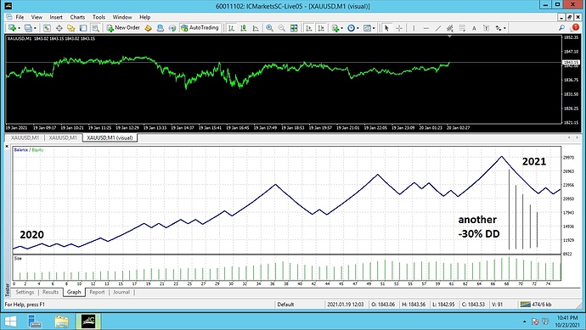The width and height of the screenshot is (586, 330).
Task: Open the Help menu
Action: [x=144, y=17]
